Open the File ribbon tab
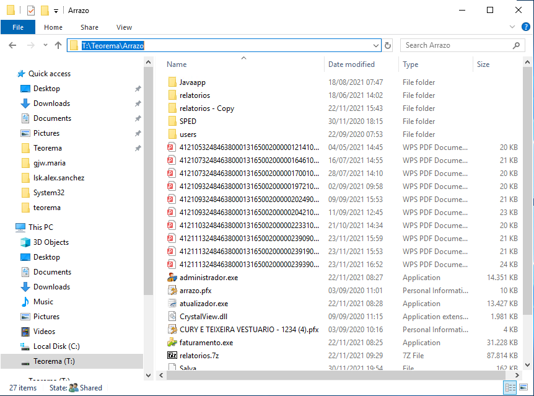534x396 pixels. 18,27
